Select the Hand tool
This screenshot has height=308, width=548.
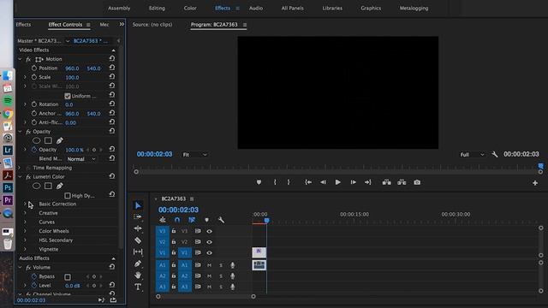(x=138, y=275)
